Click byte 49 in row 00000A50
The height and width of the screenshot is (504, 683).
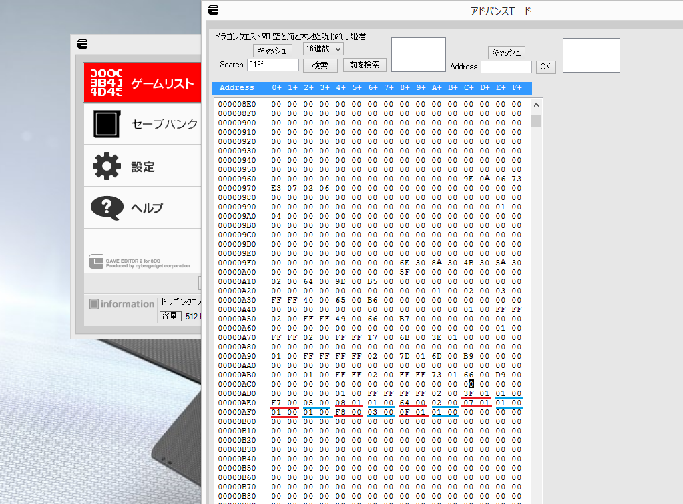pos(340,319)
